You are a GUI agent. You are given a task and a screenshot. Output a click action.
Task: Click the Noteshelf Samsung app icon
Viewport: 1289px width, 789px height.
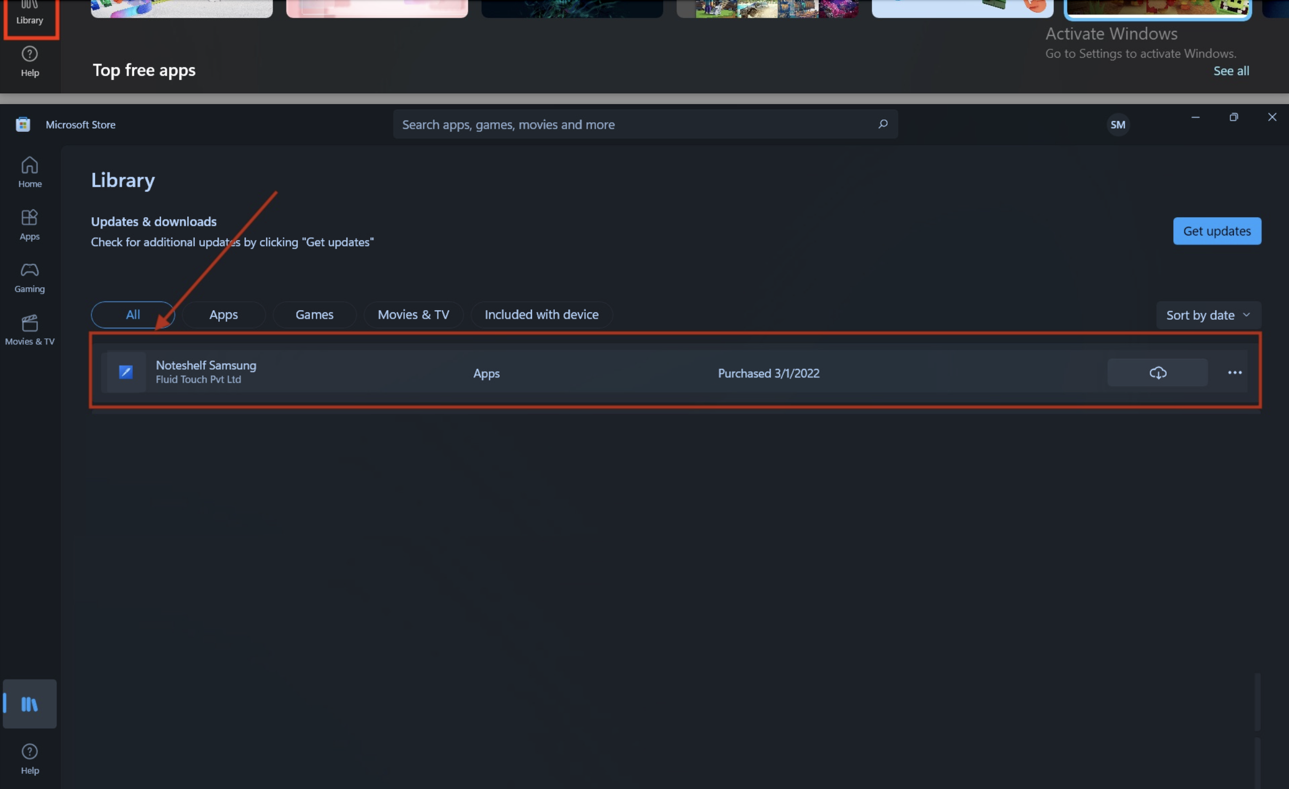tap(126, 372)
